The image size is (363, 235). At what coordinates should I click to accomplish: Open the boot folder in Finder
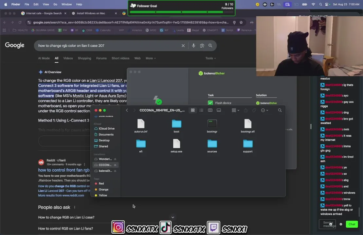(x=176, y=126)
